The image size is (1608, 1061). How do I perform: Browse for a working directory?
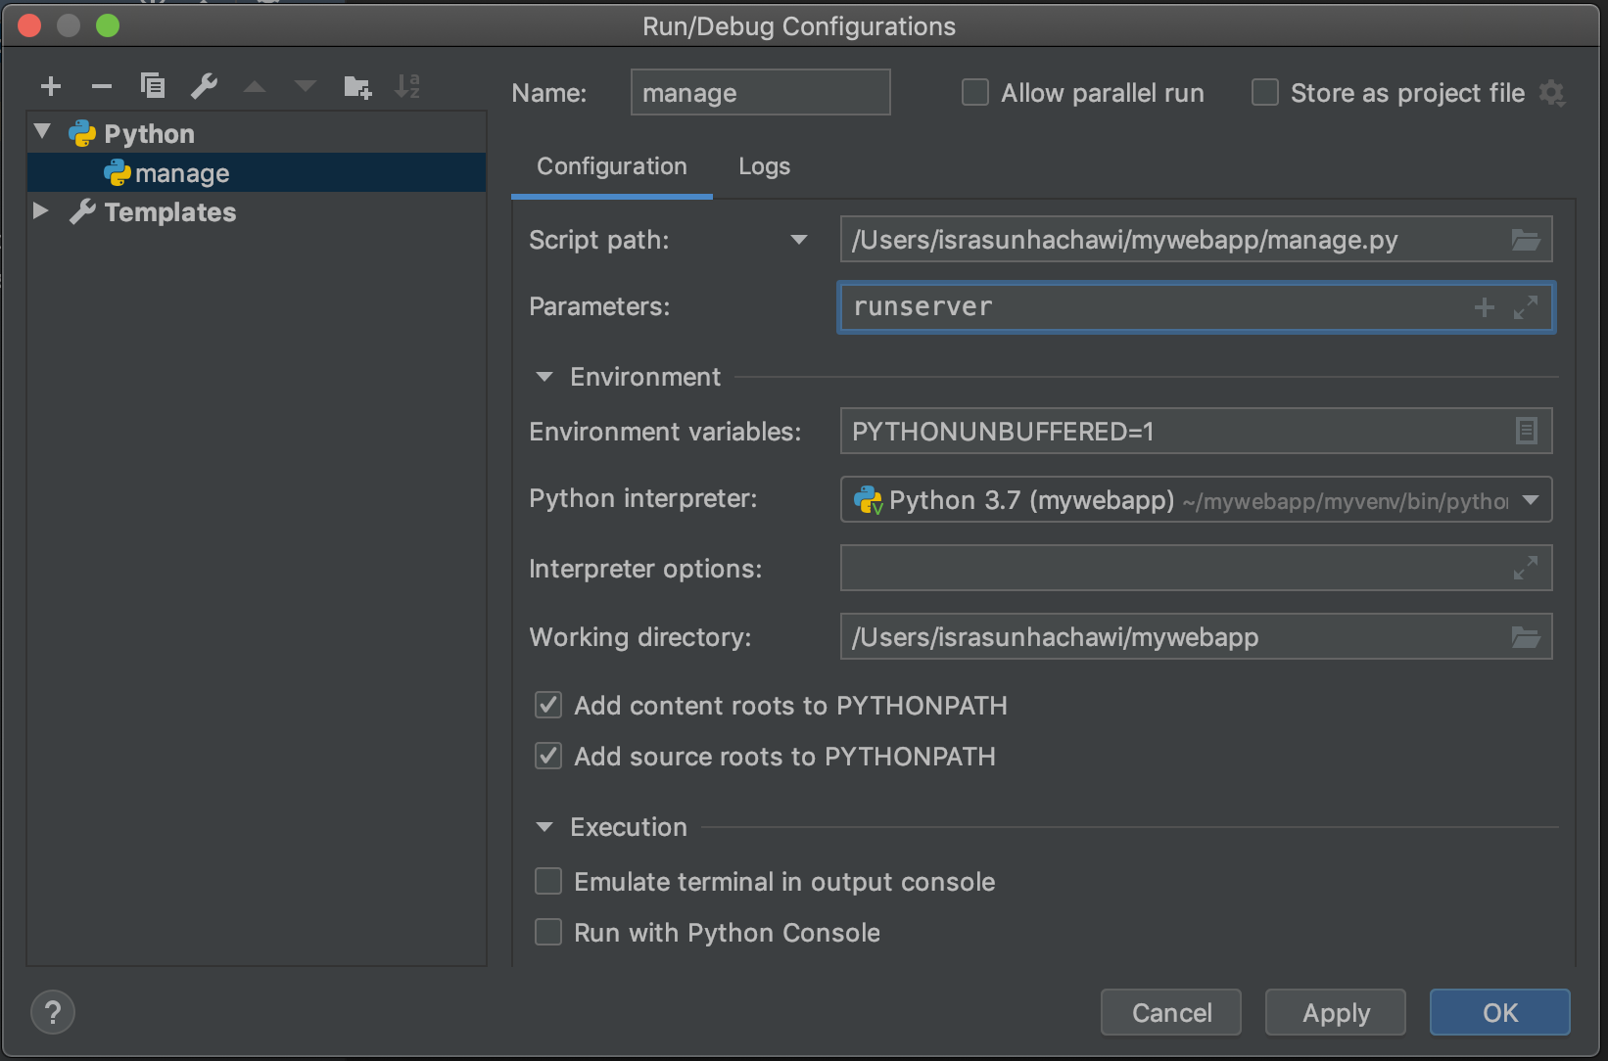pyautogui.click(x=1525, y=636)
